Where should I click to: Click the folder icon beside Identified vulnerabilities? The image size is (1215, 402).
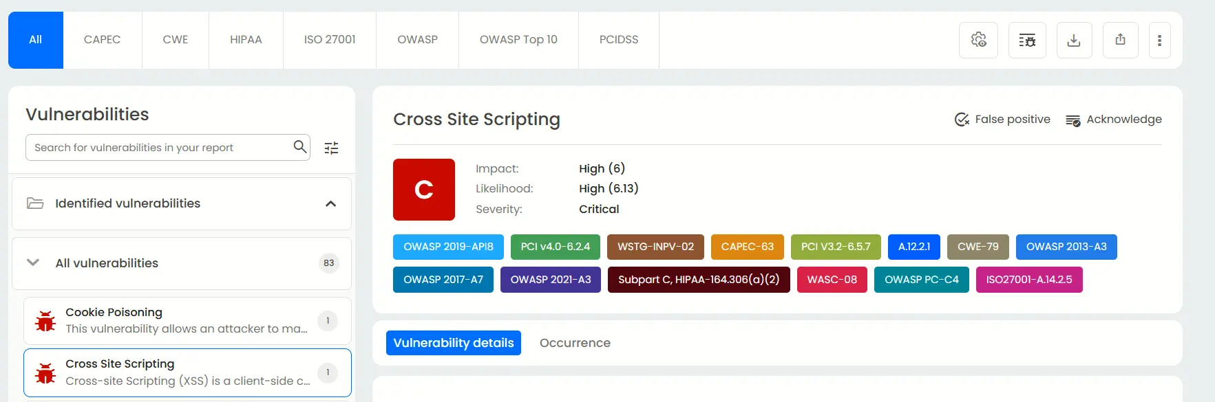35,203
